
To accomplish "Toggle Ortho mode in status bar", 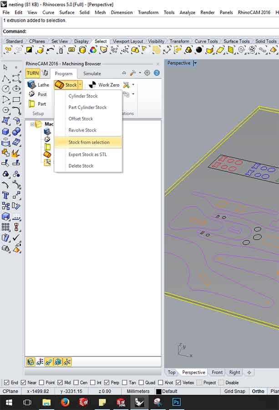I will 258,391.
